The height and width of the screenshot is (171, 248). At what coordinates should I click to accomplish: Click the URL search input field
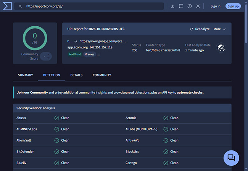89,6
